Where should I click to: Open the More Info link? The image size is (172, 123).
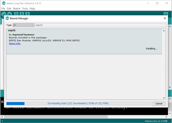click(15, 44)
